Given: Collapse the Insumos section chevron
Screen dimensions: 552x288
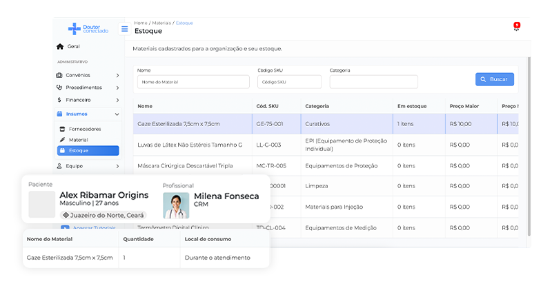Looking at the screenshot, I should tap(117, 114).
